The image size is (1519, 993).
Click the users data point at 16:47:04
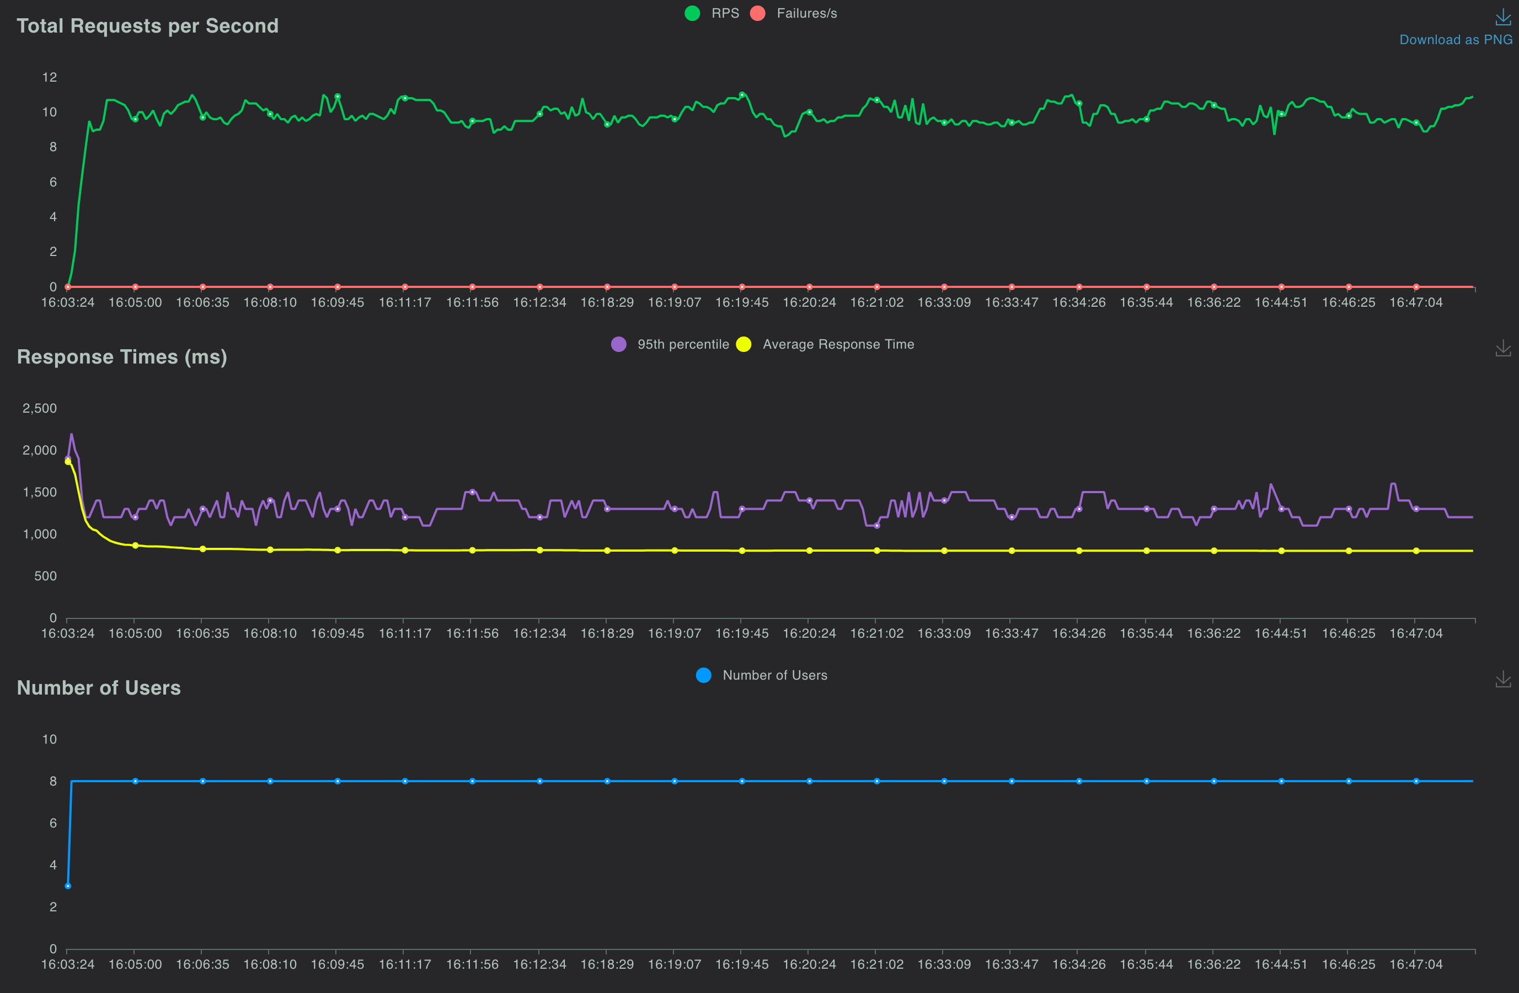1416,781
